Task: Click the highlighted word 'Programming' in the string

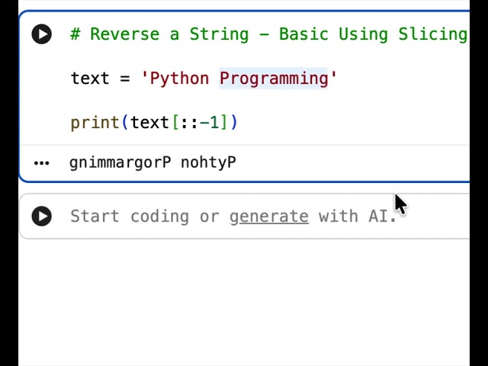Action: tap(274, 79)
